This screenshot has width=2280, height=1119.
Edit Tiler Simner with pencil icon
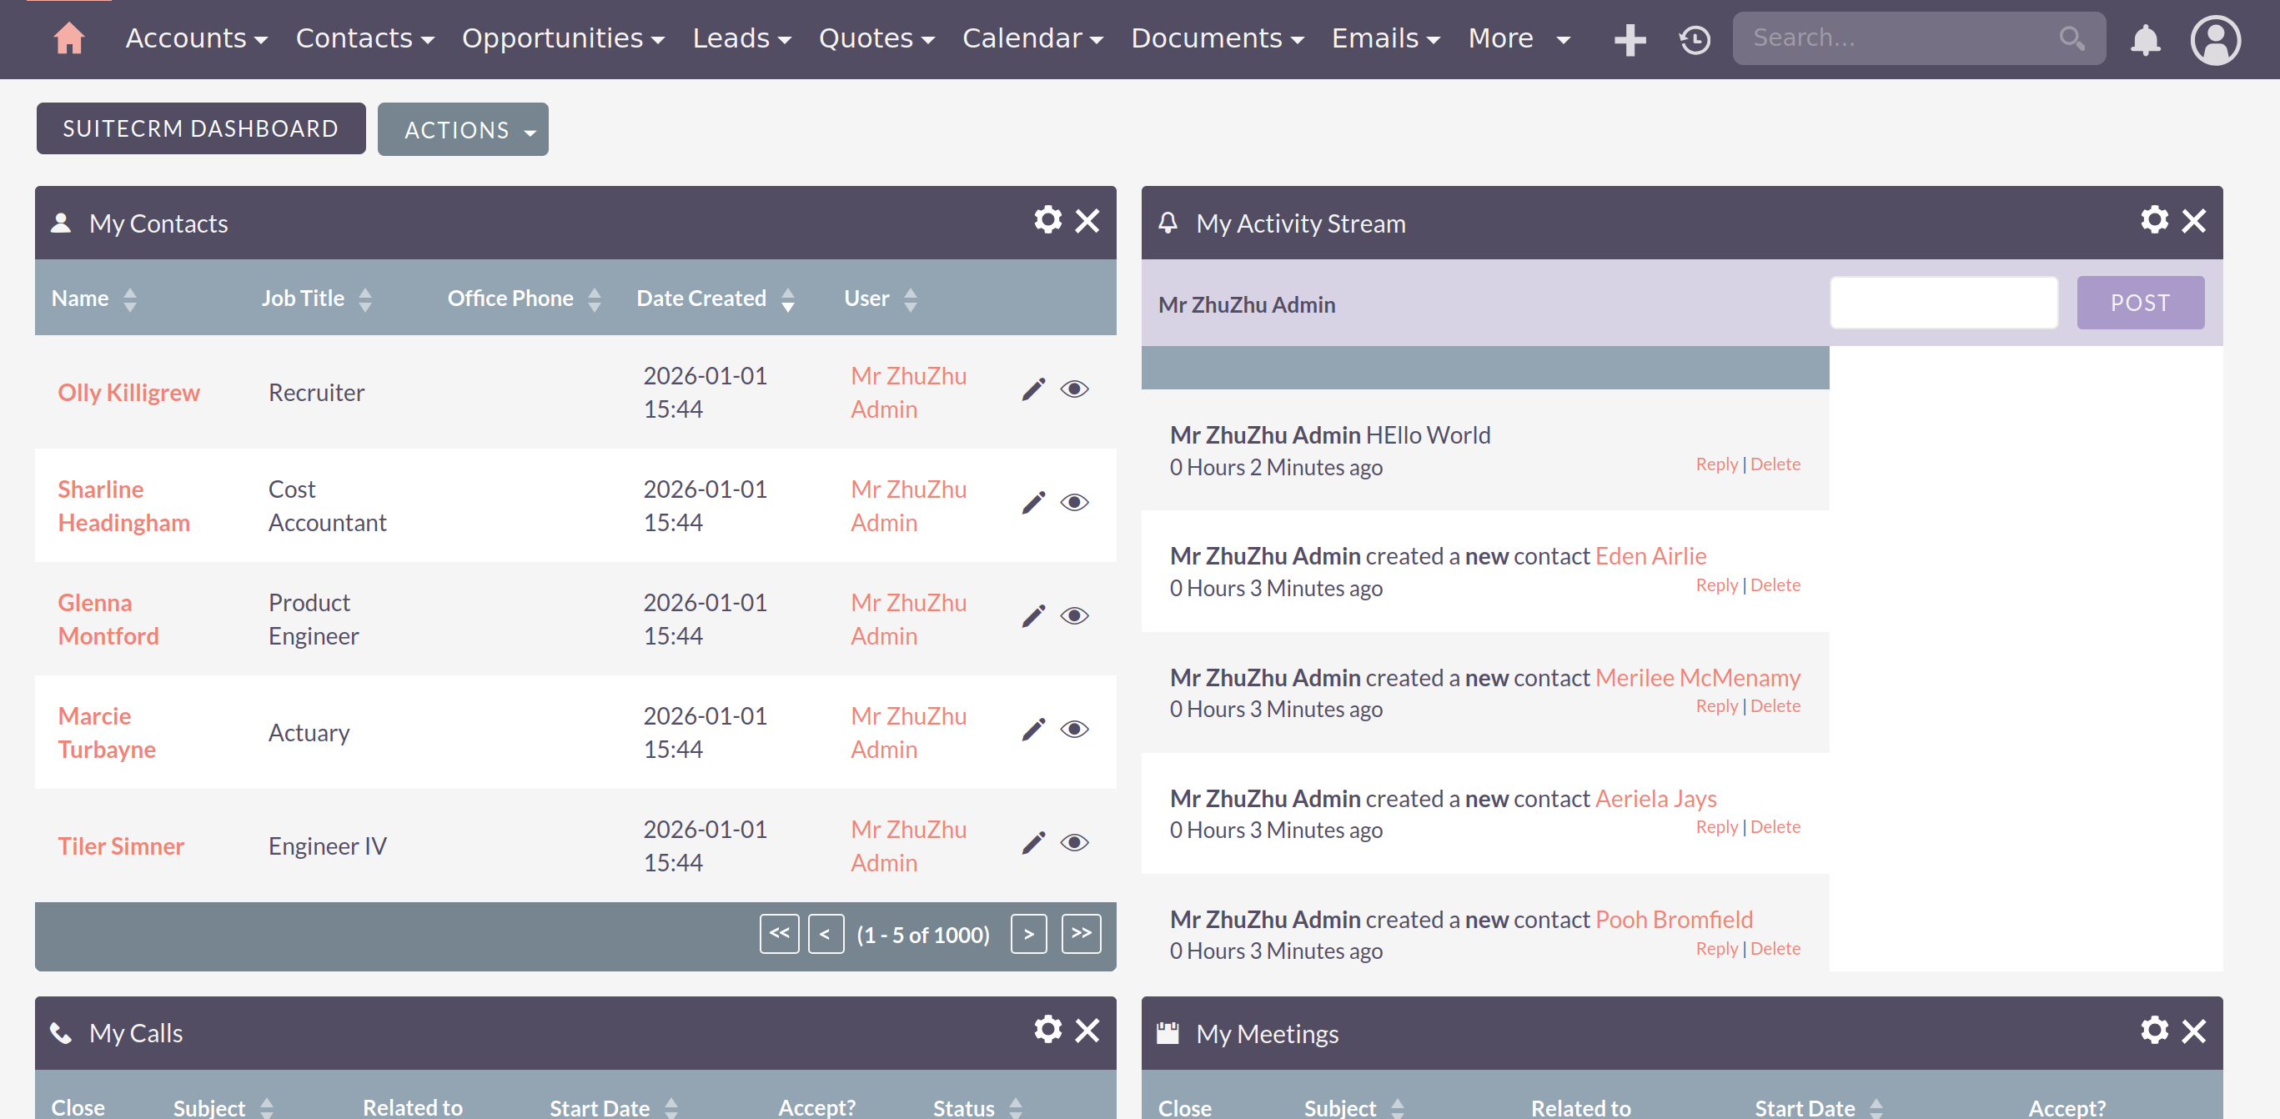point(1033,843)
